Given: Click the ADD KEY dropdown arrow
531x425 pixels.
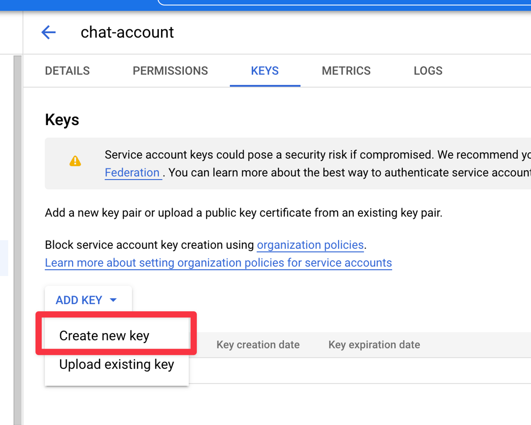Looking at the screenshot, I should [113, 300].
